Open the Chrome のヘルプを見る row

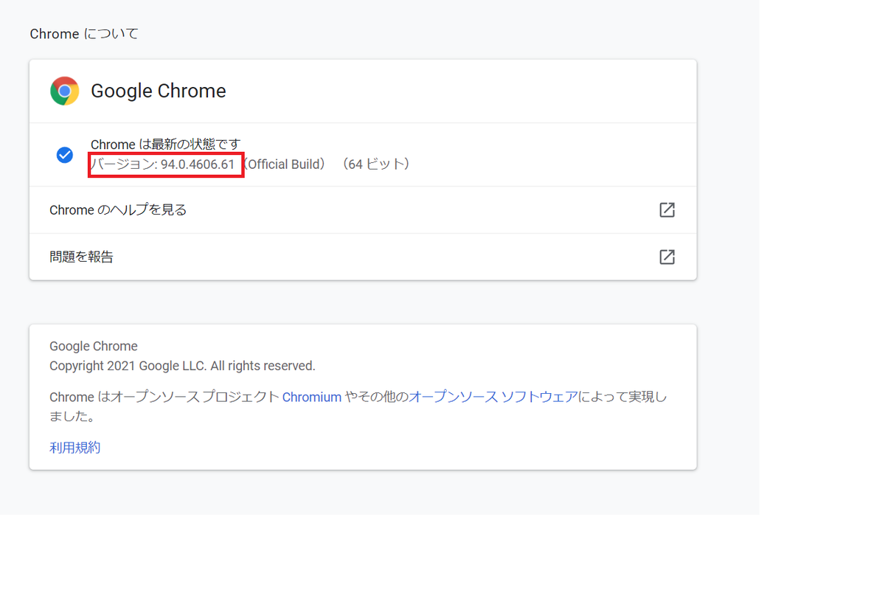pyautogui.click(x=363, y=210)
